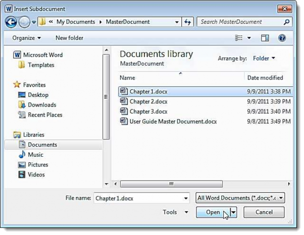
Task: Select User Guide Master Document.docx
Action: pos(206,122)
